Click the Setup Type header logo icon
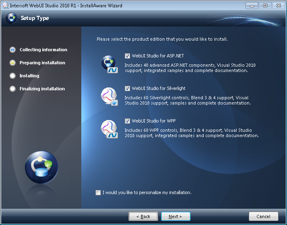 12,18
